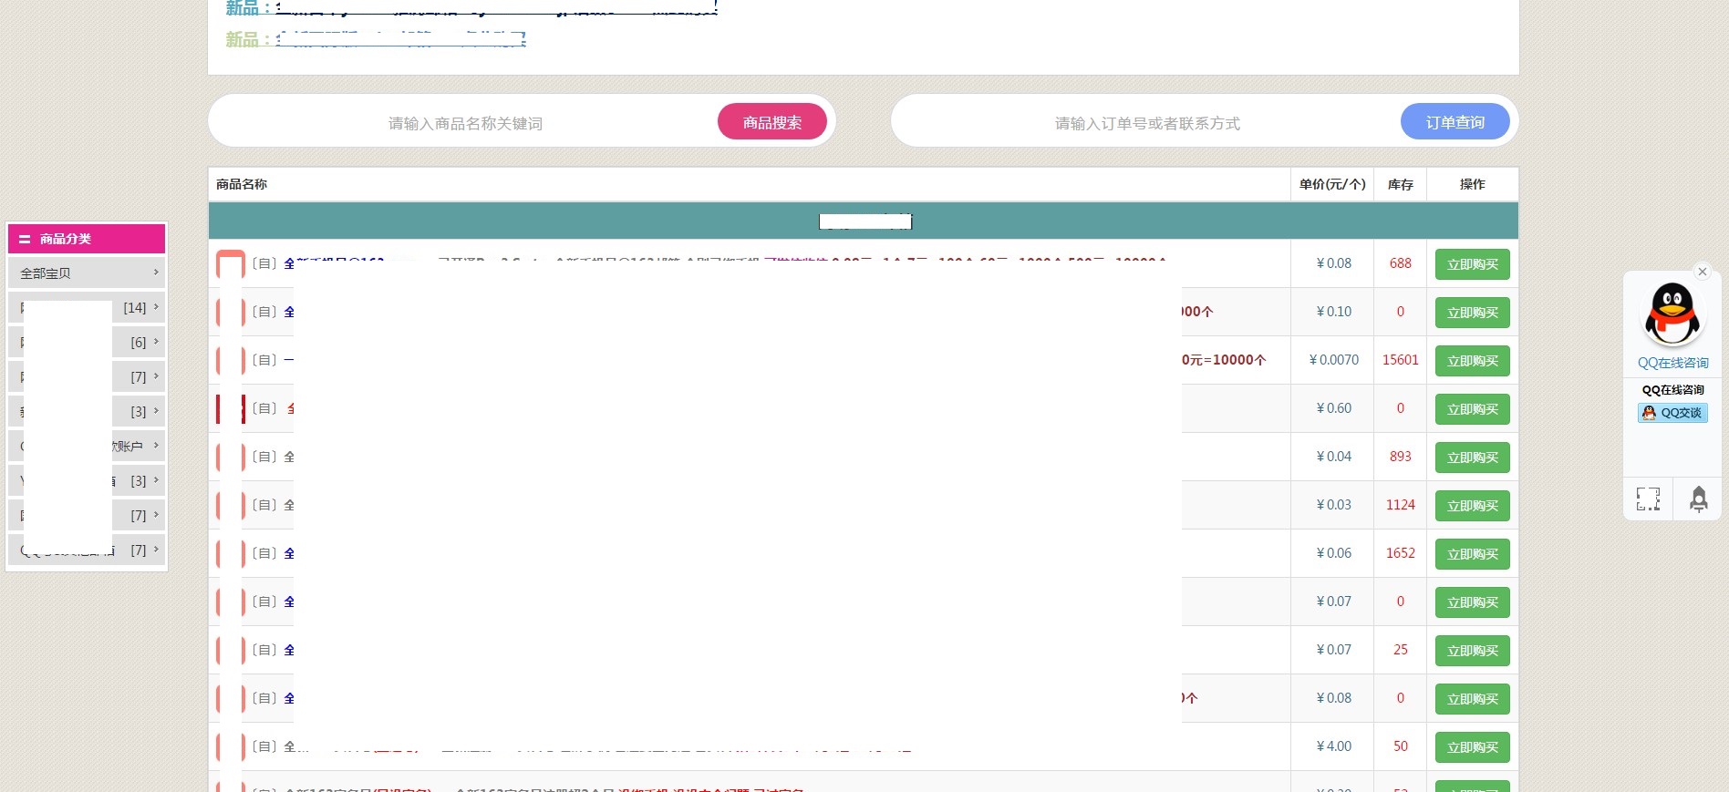Expand the 全部宝贝 category
This screenshot has width=1729, height=792.
pyautogui.click(x=87, y=273)
